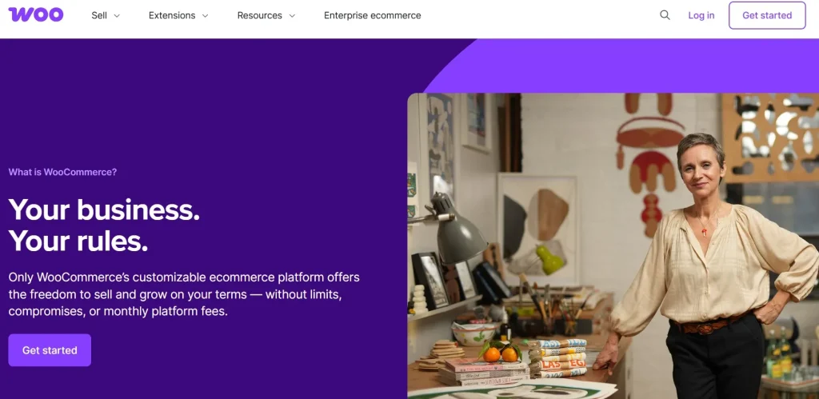
Task: Expand the chevron beside Extensions
Action: pyautogui.click(x=206, y=16)
